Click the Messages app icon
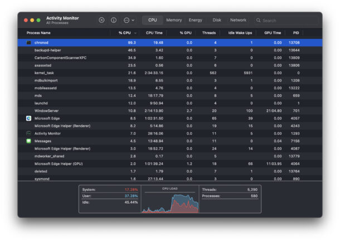 click(x=28, y=141)
